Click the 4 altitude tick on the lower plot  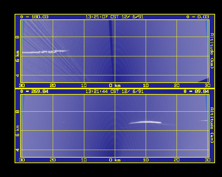pos(17,150)
